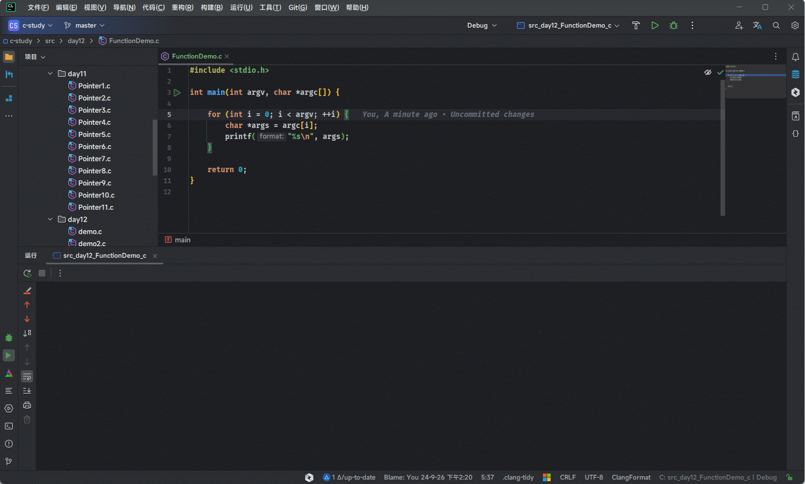
Task: Open the Debug build profile dropdown
Action: (x=482, y=25)
